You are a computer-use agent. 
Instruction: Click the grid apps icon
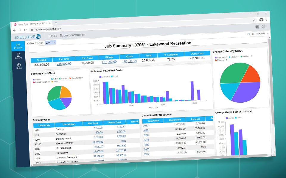coord(257,27)
